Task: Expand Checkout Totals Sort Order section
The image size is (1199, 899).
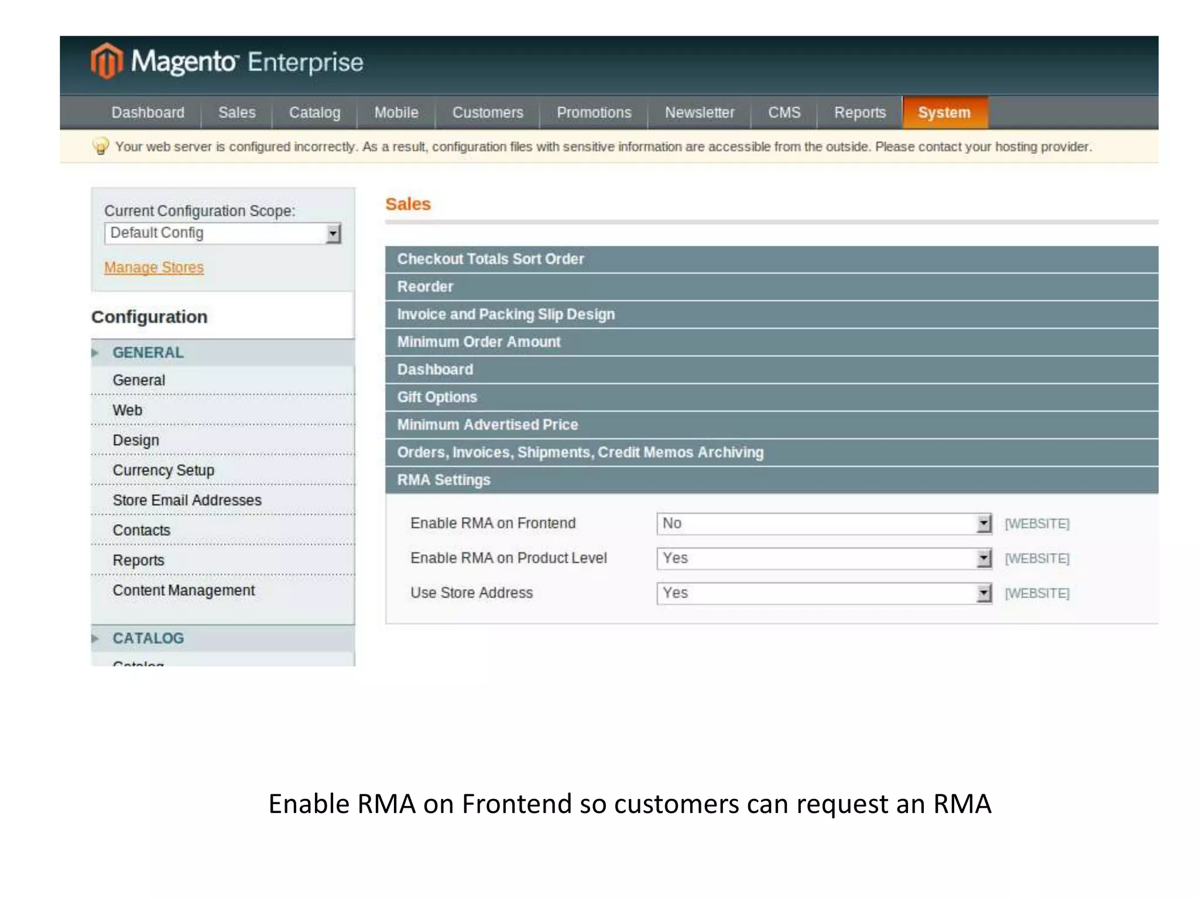Action: (x=772, y=259)
